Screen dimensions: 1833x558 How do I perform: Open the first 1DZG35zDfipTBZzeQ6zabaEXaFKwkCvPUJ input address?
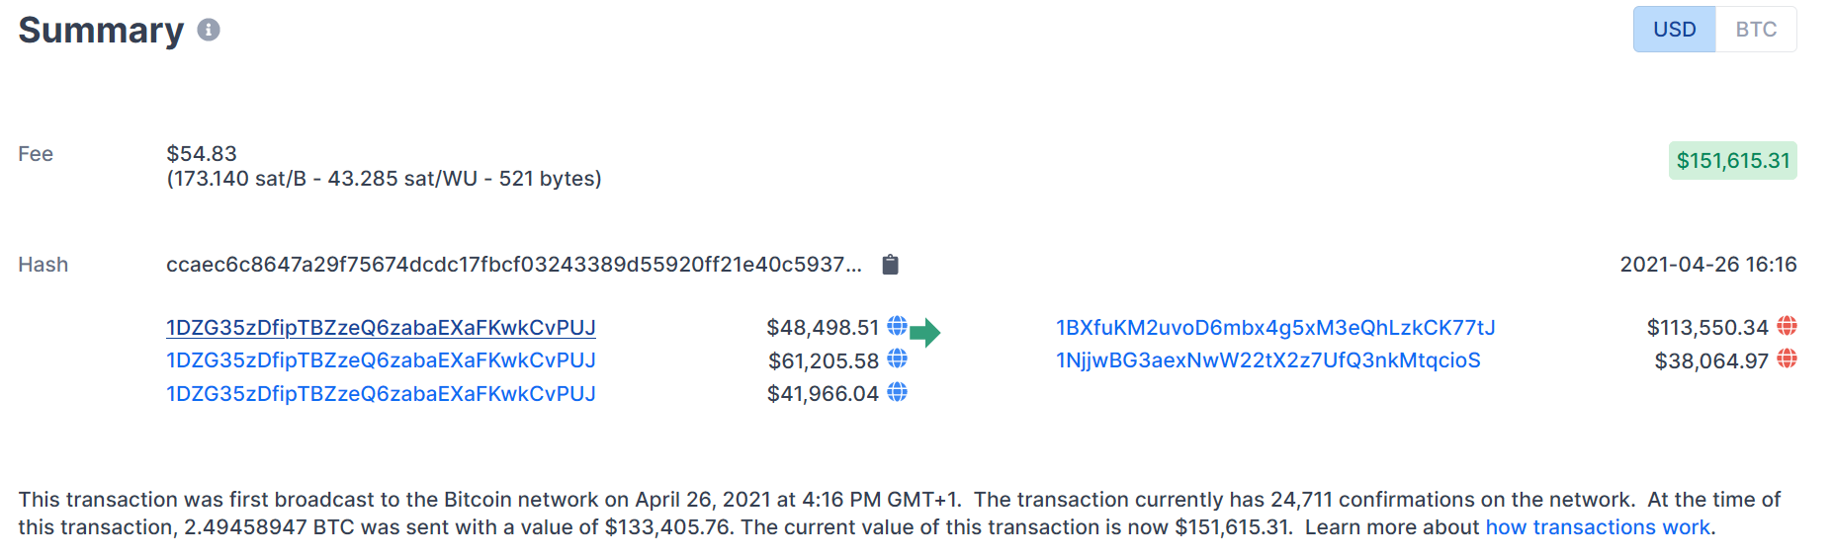(x=381, y=328)
